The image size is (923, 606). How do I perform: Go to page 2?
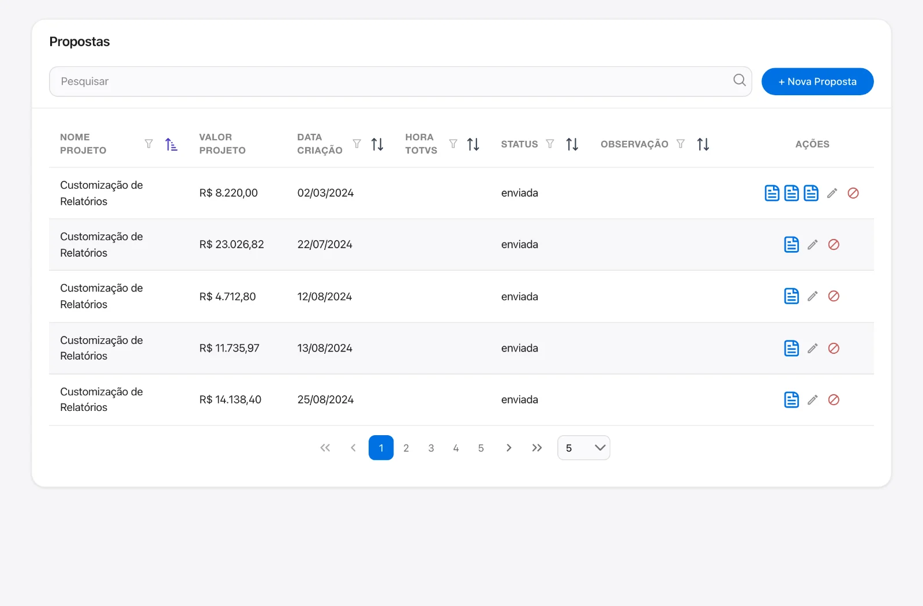tap(406, 448)
